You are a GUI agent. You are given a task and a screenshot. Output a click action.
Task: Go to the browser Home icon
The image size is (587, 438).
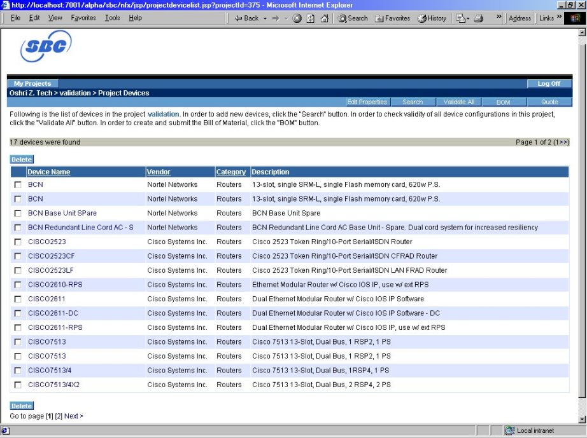pyautogui.click(x=324, y=18)
